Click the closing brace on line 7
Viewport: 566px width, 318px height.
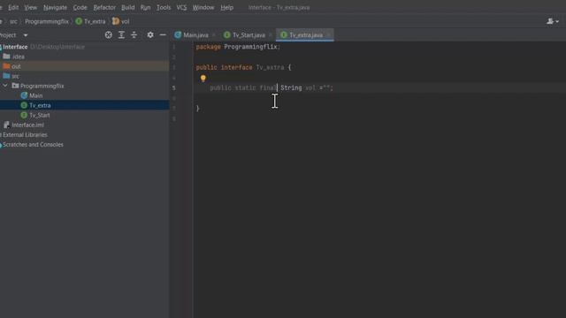tap(197, 108)
